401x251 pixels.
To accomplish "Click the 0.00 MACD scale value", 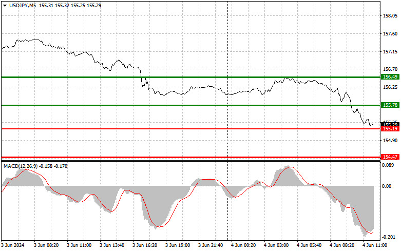I will (x=387, y=186).
